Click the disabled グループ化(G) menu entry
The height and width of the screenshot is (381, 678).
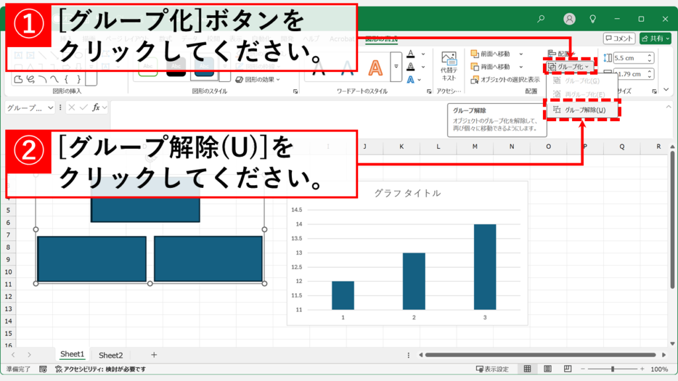click(x=582, y=81)
